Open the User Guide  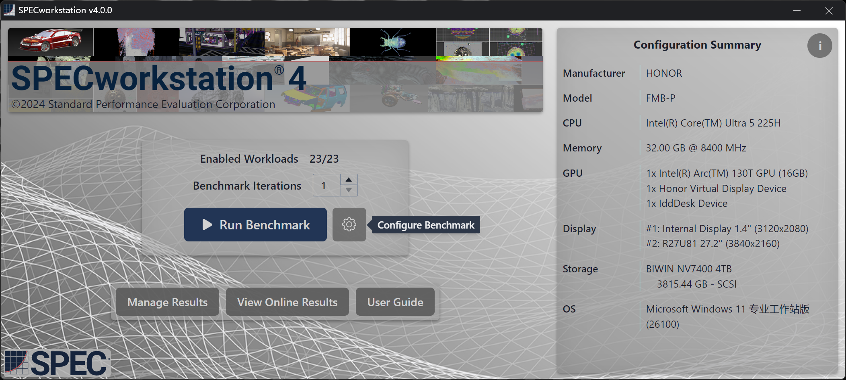click(x=395, y=302)
